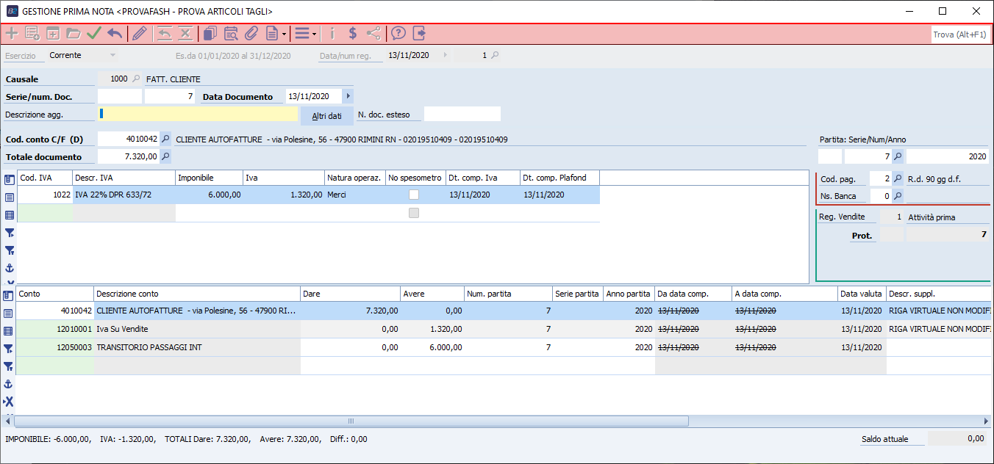
Task: Open the Data Documento date picker arrow
Action: [348, 96]
